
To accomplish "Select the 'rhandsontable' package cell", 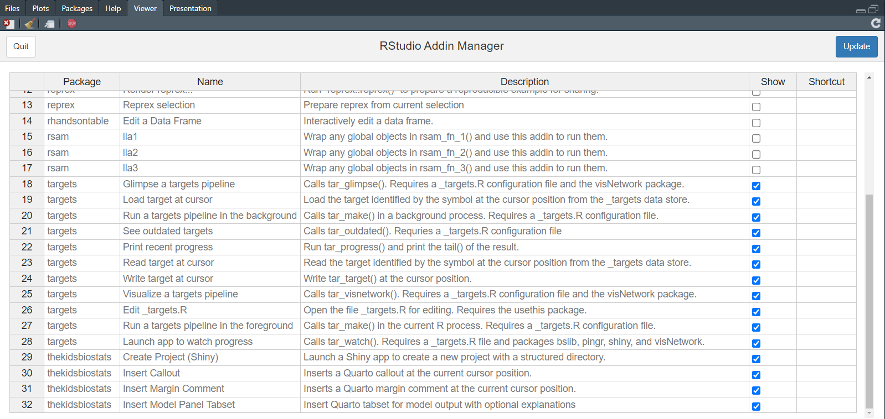I will click(x=82, y=121).
